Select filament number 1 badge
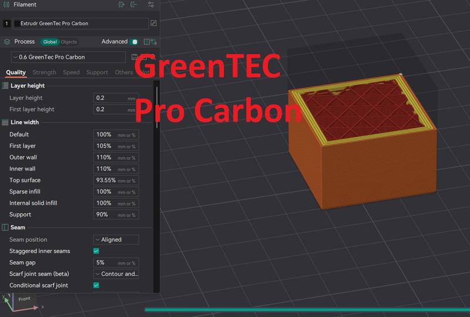The image size is (470, 317). tap(6, 24)
